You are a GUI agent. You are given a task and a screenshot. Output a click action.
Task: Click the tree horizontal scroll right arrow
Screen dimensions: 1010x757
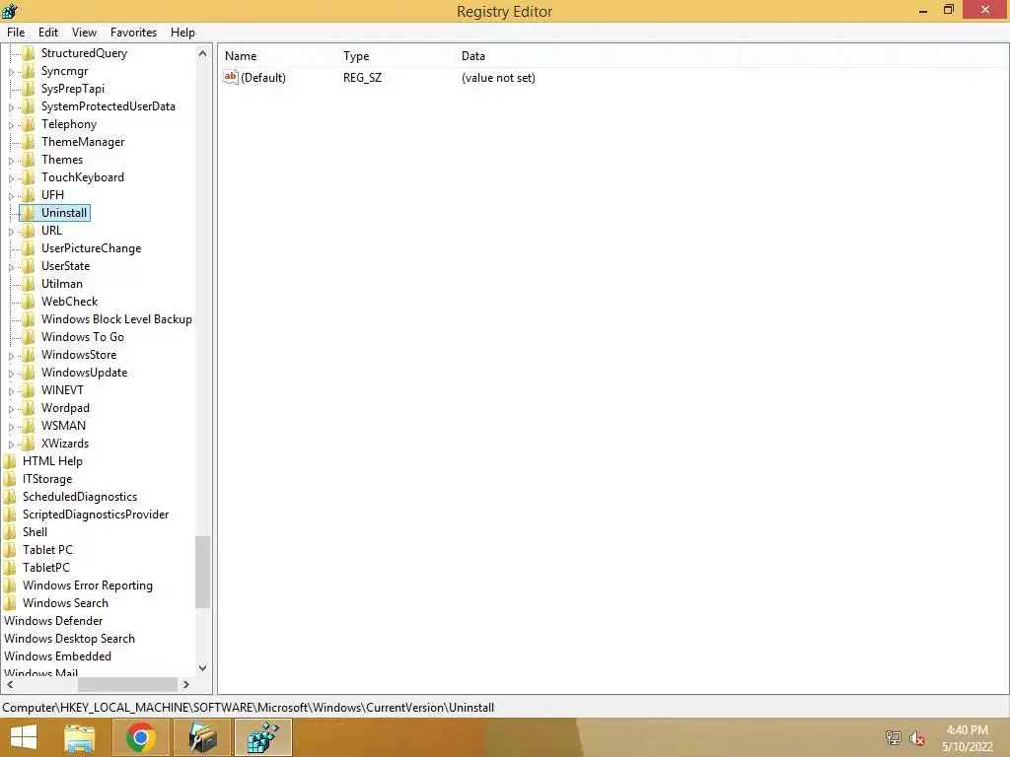click(x=186, y=684)
